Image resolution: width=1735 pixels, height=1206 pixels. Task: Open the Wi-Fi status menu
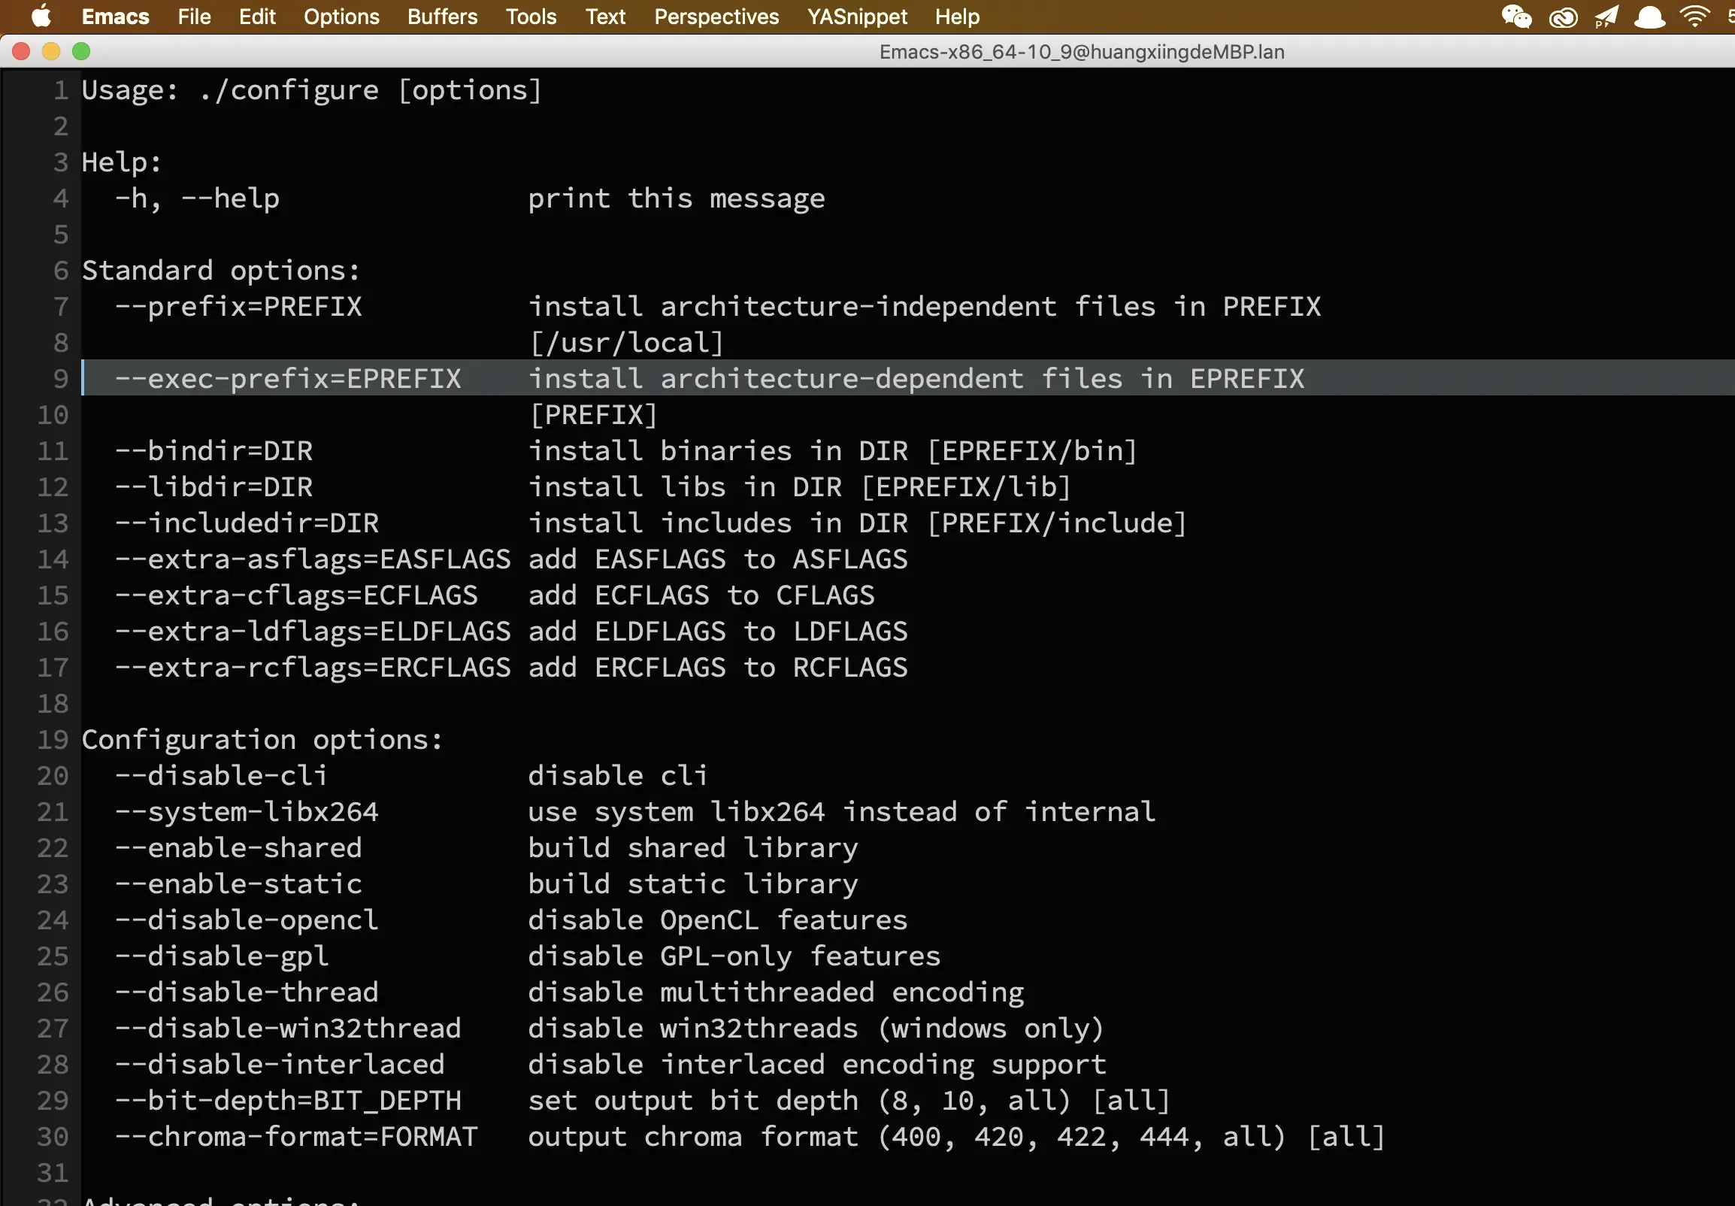click(x=1695, y=17)
